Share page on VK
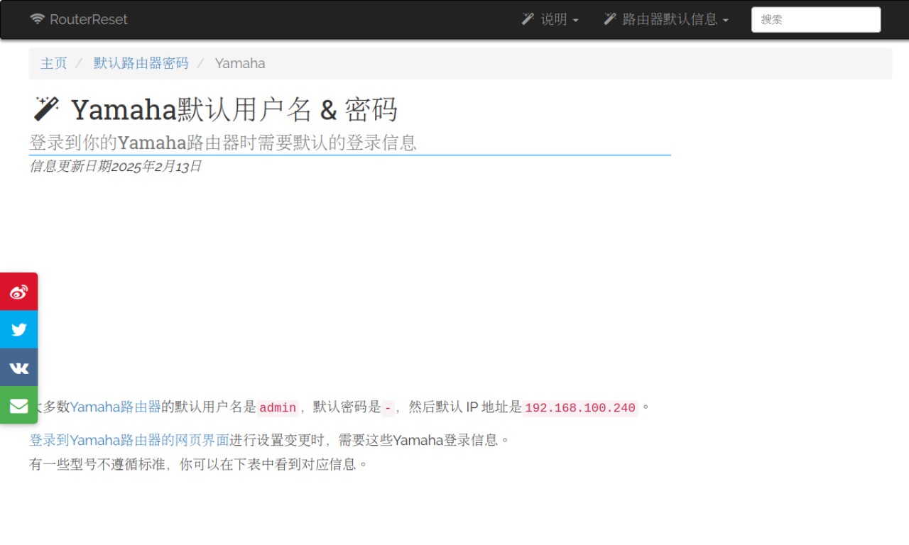This screenshot has height=545, width=909. coord(18,368)
